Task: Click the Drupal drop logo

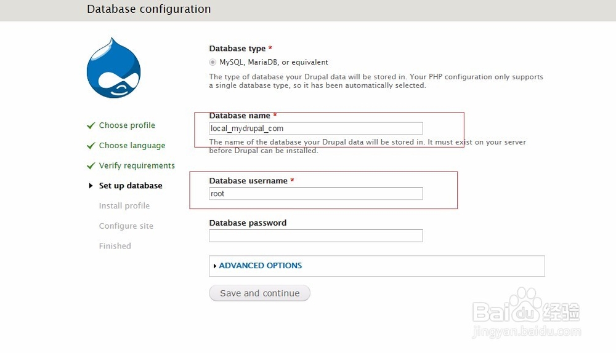Action: (113, 68)
